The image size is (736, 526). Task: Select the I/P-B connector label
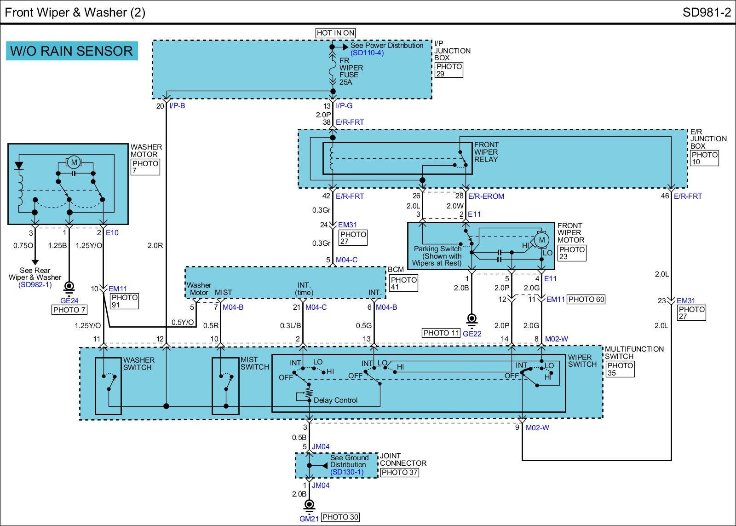[x=177, y=106]
